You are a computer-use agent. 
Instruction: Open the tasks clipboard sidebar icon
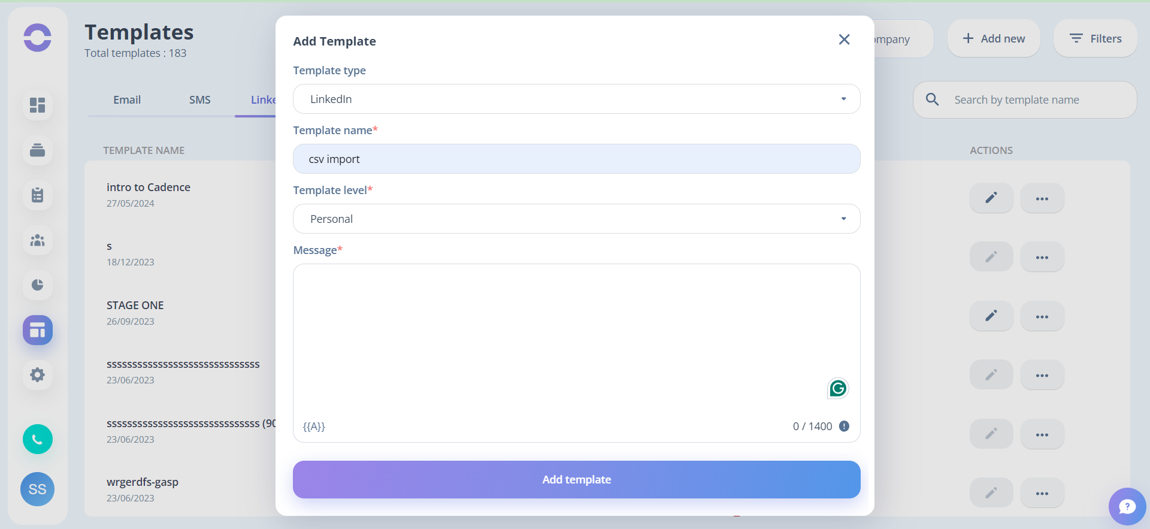37,195
